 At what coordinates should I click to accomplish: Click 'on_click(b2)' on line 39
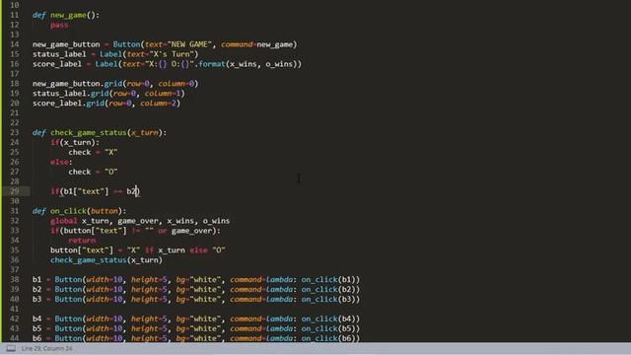(x=328, y=289)
